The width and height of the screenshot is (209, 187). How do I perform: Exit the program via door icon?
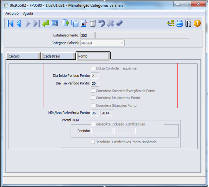coord(188,23)
